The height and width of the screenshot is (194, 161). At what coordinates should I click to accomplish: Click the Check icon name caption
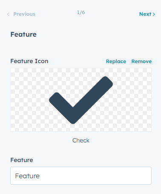pyautogui.click(x=81, y=140)
